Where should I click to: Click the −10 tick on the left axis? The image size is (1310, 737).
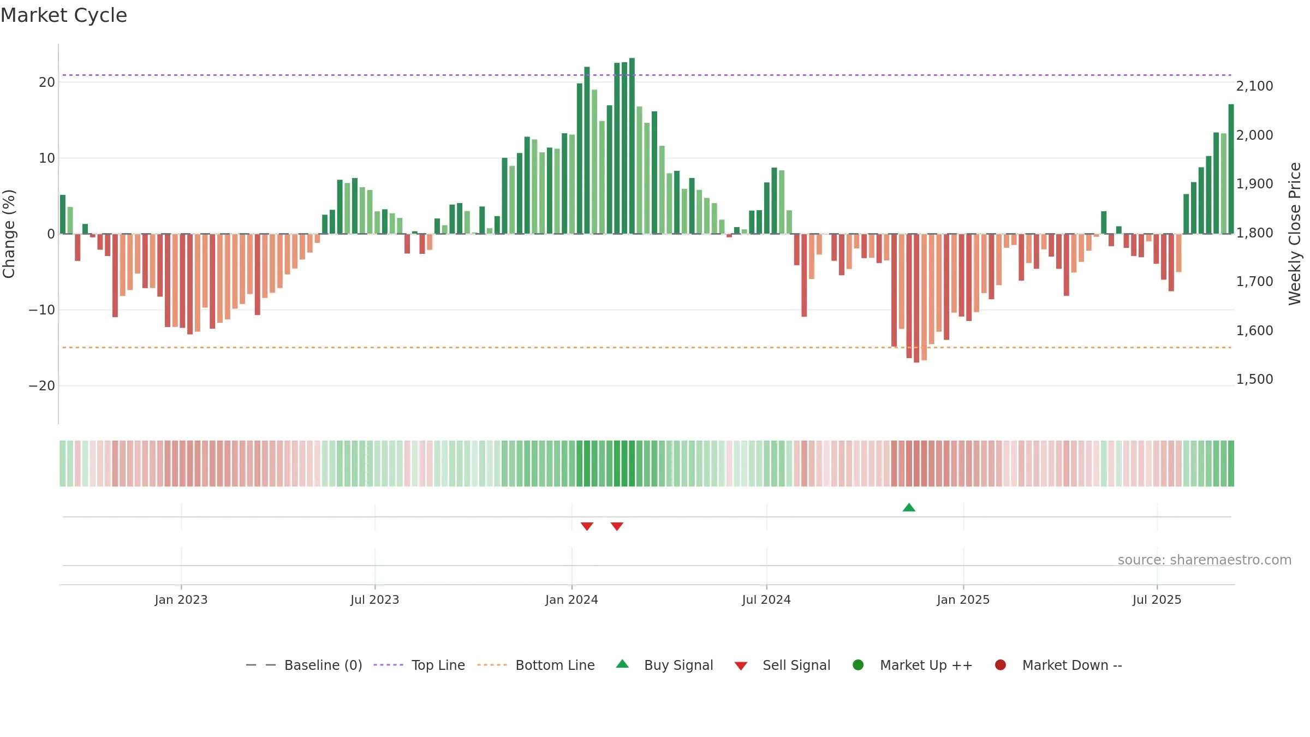(x=42, y=310)
